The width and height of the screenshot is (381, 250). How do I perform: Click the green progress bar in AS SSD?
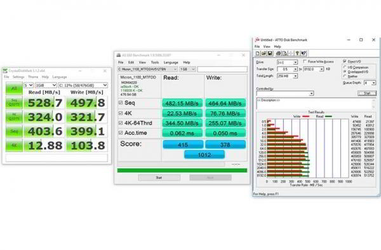(x=182, y=170)
